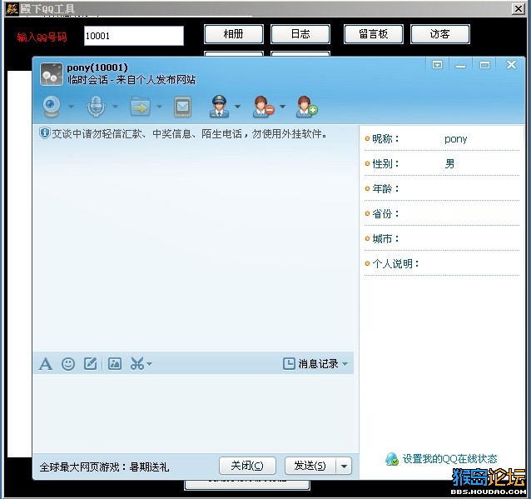Close the 殿下QQ工具 window

coord(519,9)
